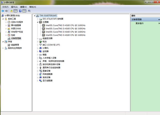This screenshot has height=115, width=160.
Task: Expand the 磁盘驱动器 category
Action: tap(38, 38)
